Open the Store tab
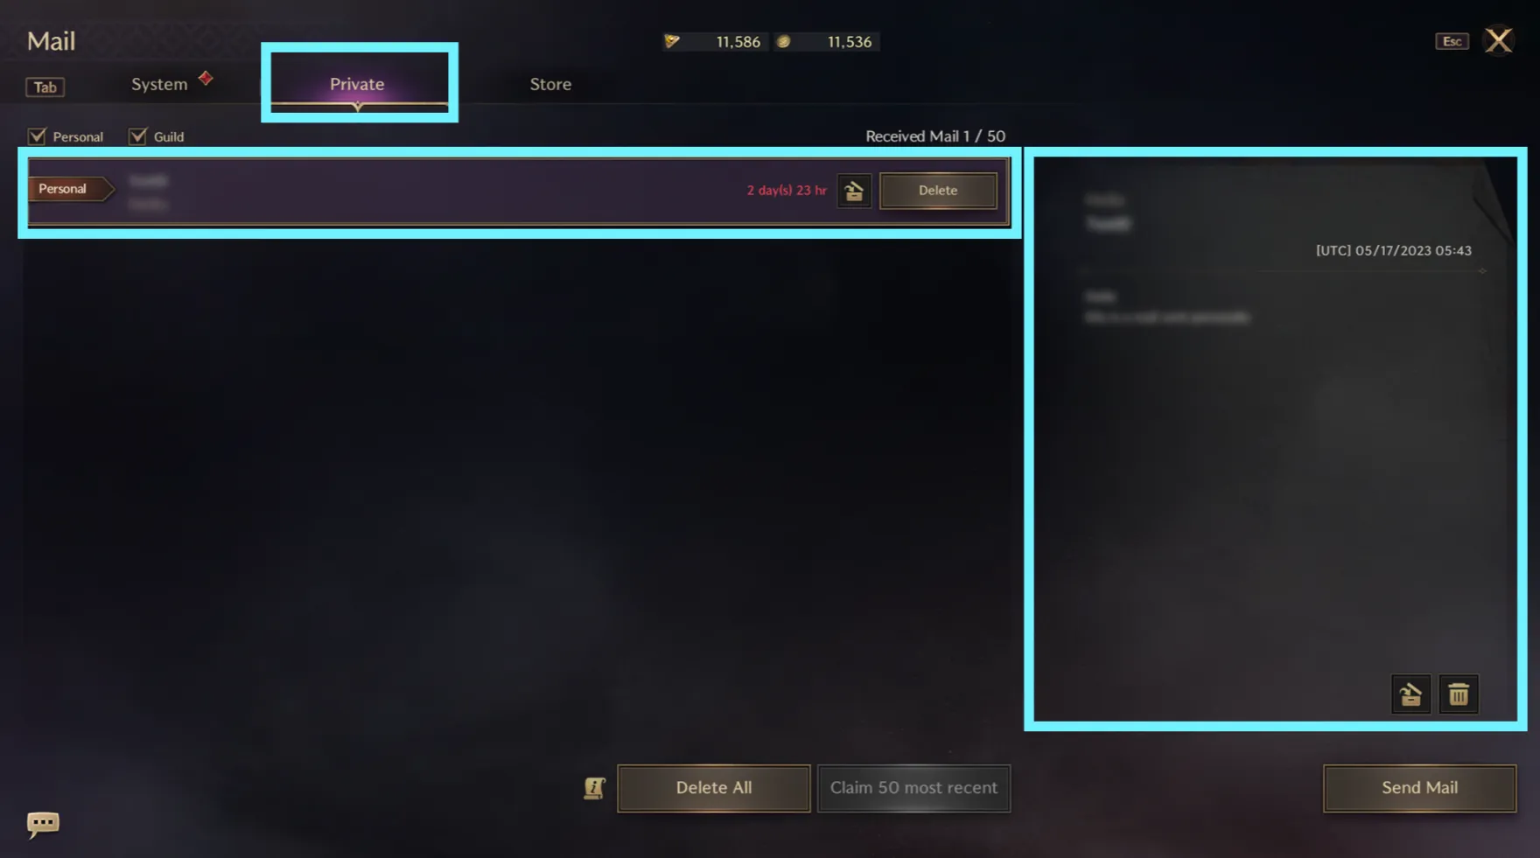The image size is (1540, 858). pos(550,84)
